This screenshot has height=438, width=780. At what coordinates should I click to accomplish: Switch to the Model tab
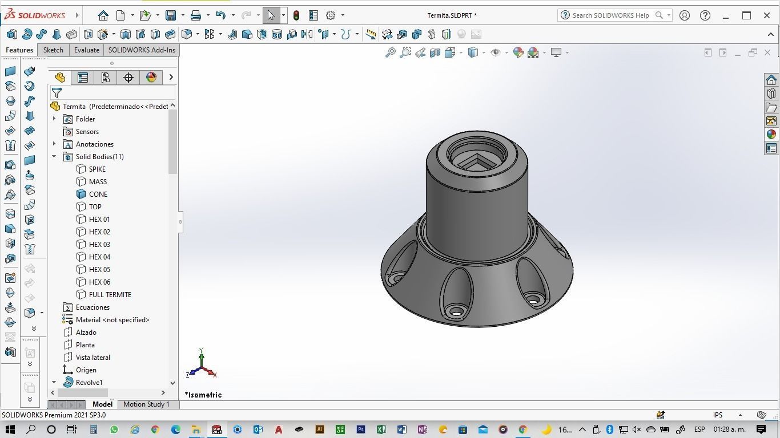(x=103, y=404)
